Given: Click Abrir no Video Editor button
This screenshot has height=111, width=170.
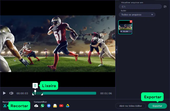Looking at the screenshot, I should [131, 106].
